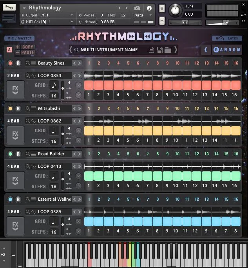Screen dimensions: 248x268
Task: Click COPY button
Action: [x=27, y=47]
